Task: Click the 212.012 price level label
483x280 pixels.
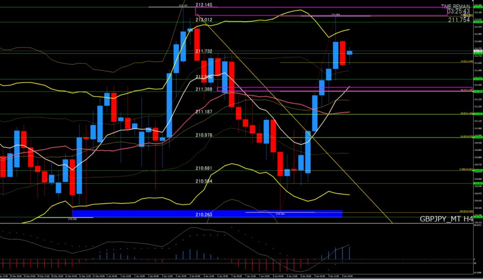Action: point(204,20)
